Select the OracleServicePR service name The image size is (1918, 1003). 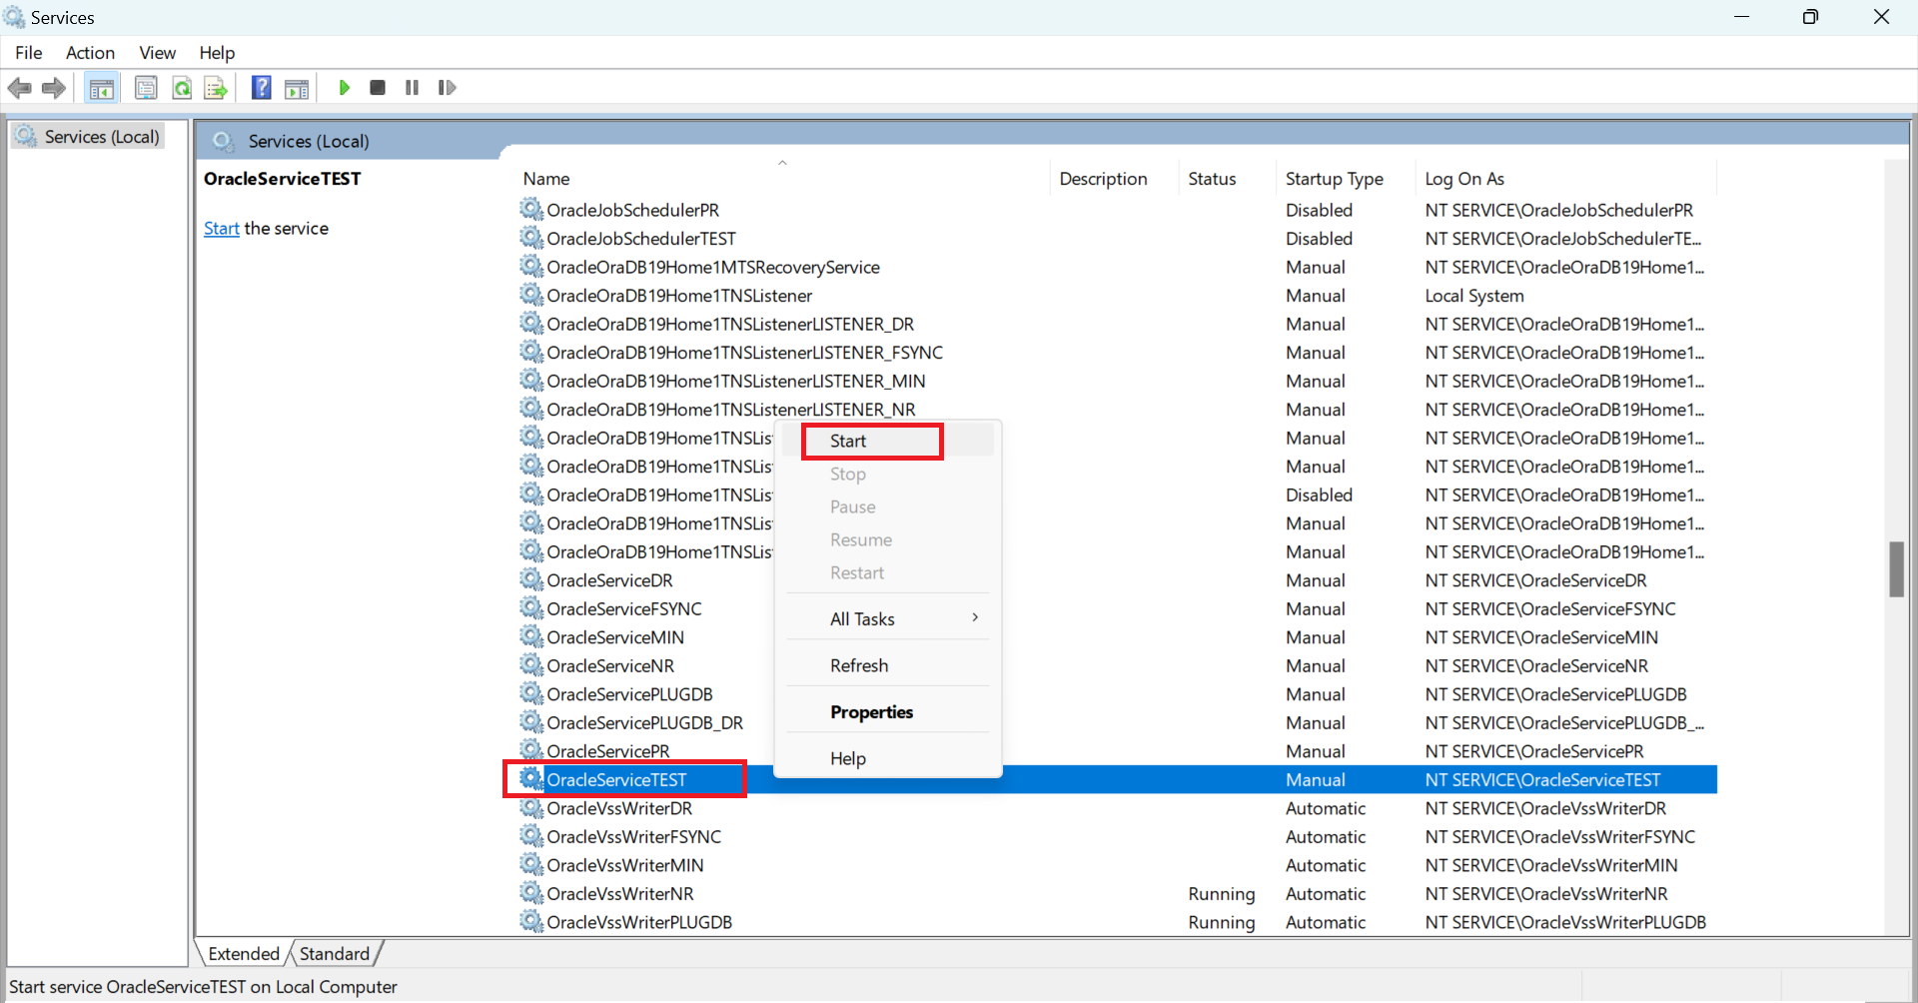608,751
